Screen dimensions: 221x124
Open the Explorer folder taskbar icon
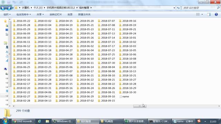click(47, 121)
